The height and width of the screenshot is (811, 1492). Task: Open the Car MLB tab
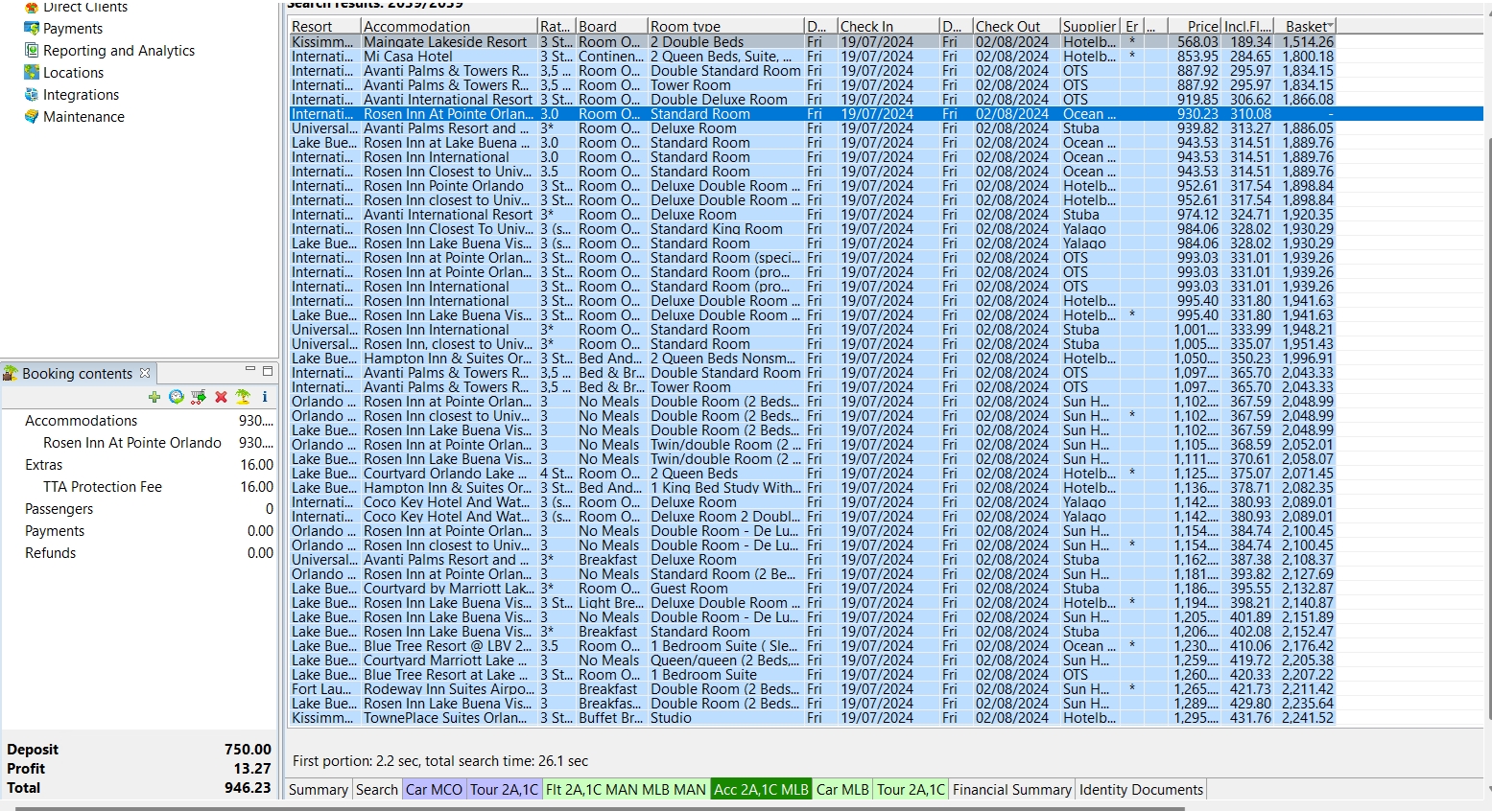click(842, 790)
